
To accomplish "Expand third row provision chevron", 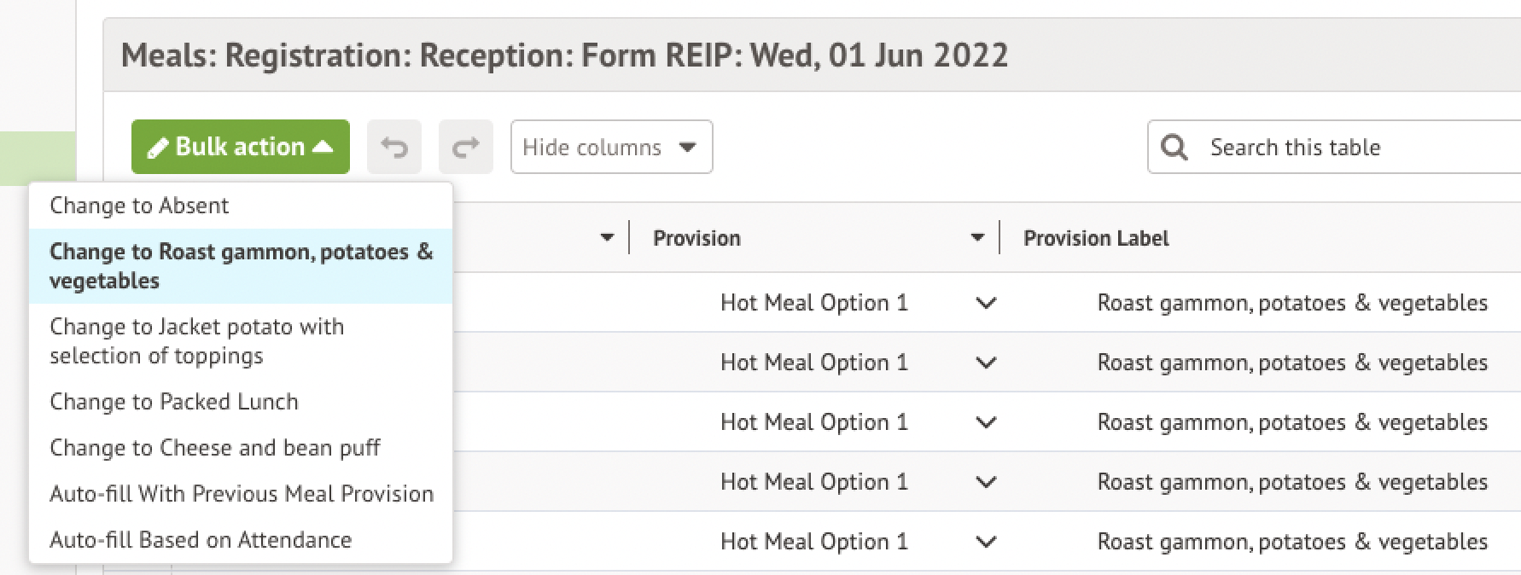I will [x=986, y=422].
